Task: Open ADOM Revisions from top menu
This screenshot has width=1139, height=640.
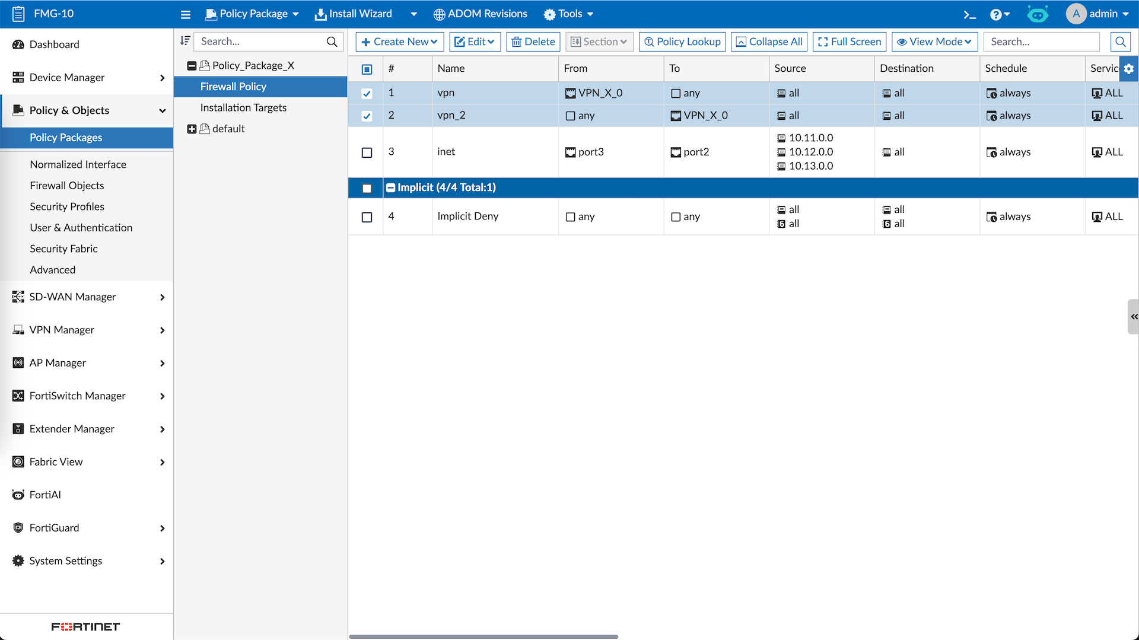Action: pos(480,14)
